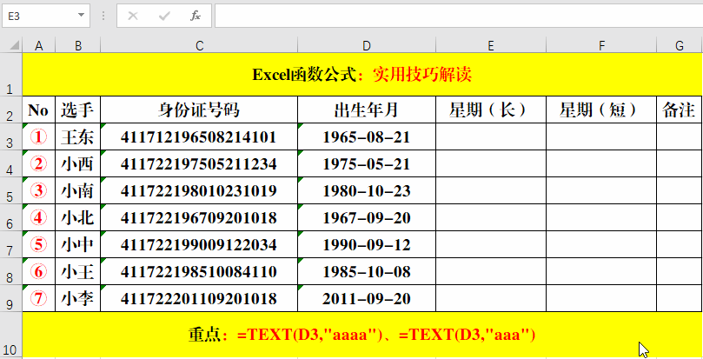The width and height of the screenshot is (703, 359).
Task: Select column C header
Action: pos(199,45)
